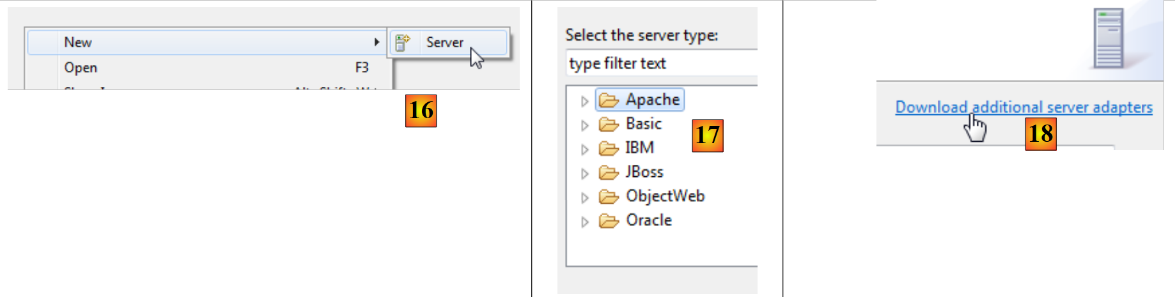Expand the IBM server category

coord(584,149)
